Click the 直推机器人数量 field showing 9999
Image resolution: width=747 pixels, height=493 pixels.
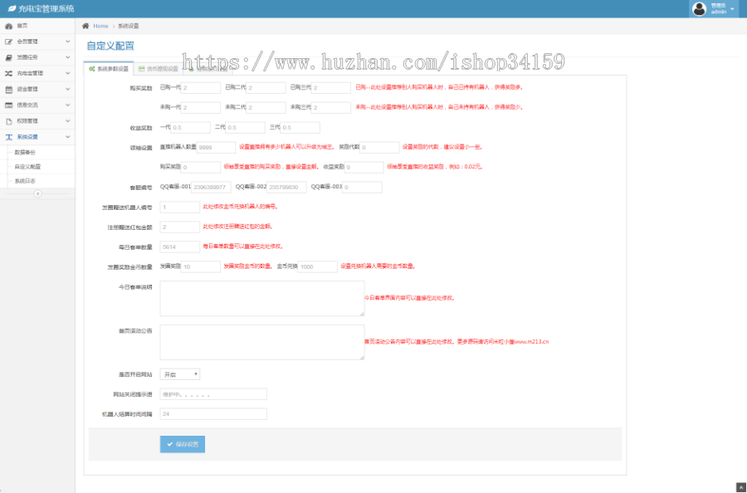(216, 147)
